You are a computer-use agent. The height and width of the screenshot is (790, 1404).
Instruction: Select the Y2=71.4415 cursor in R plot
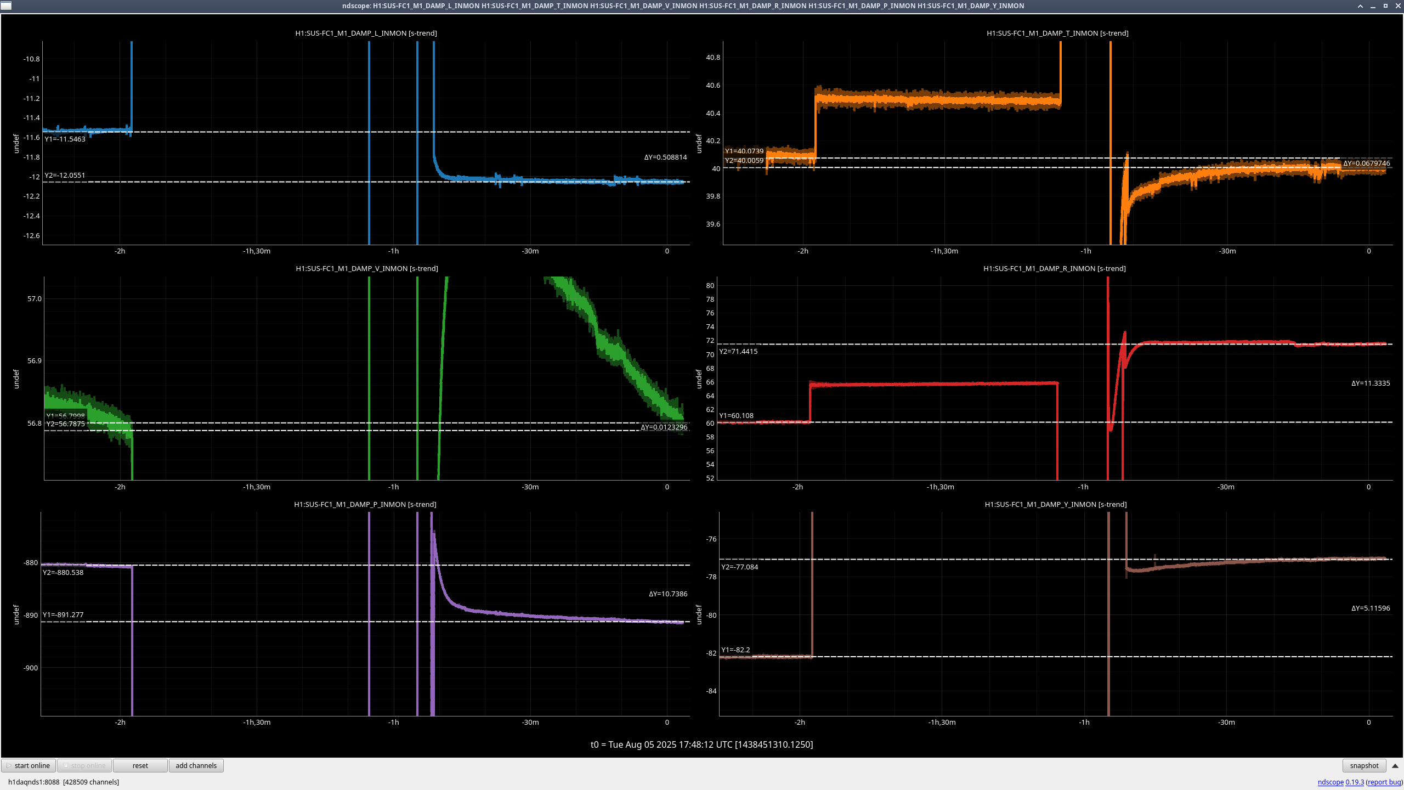[x=738, y=351]
